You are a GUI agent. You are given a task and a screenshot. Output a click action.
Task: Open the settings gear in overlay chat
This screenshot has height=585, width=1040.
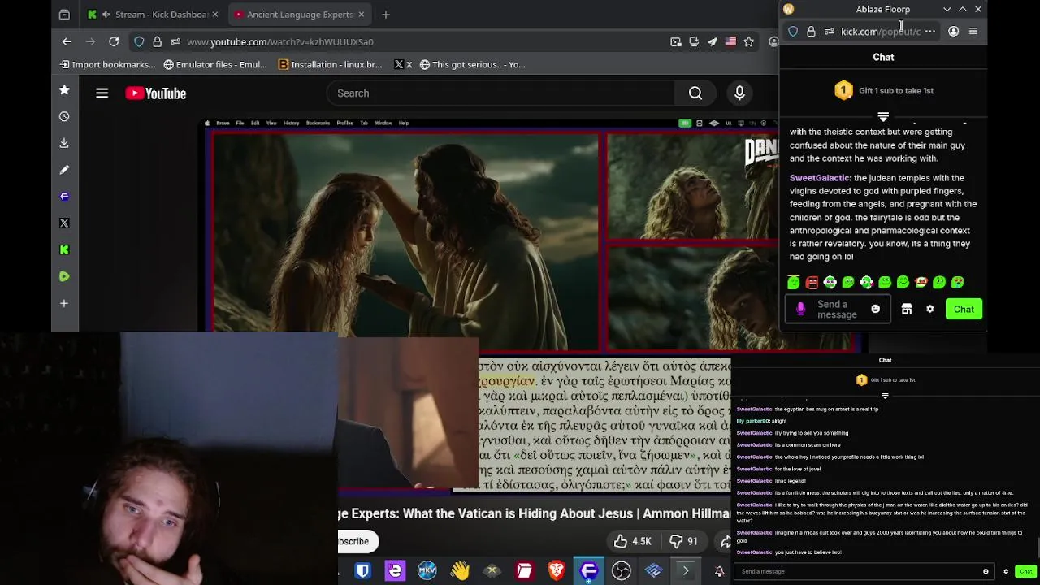tap(1006, 571)
